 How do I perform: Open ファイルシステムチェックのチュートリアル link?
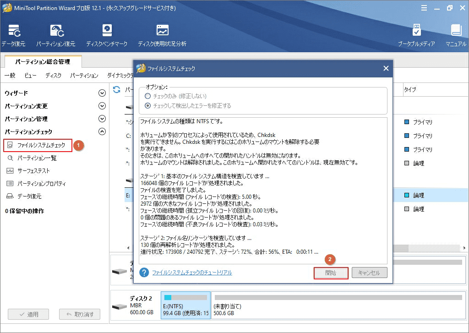tap(192, 273)
